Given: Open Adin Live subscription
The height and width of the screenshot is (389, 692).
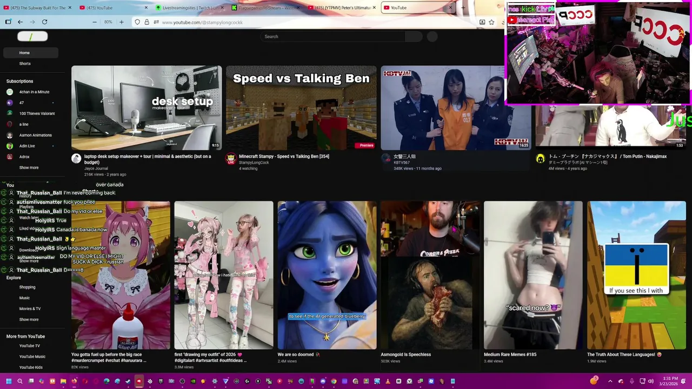Looking at the screenshot, I should click(30, 146).
